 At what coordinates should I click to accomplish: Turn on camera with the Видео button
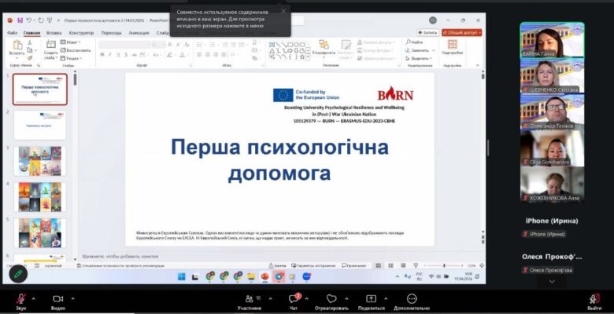57,299
